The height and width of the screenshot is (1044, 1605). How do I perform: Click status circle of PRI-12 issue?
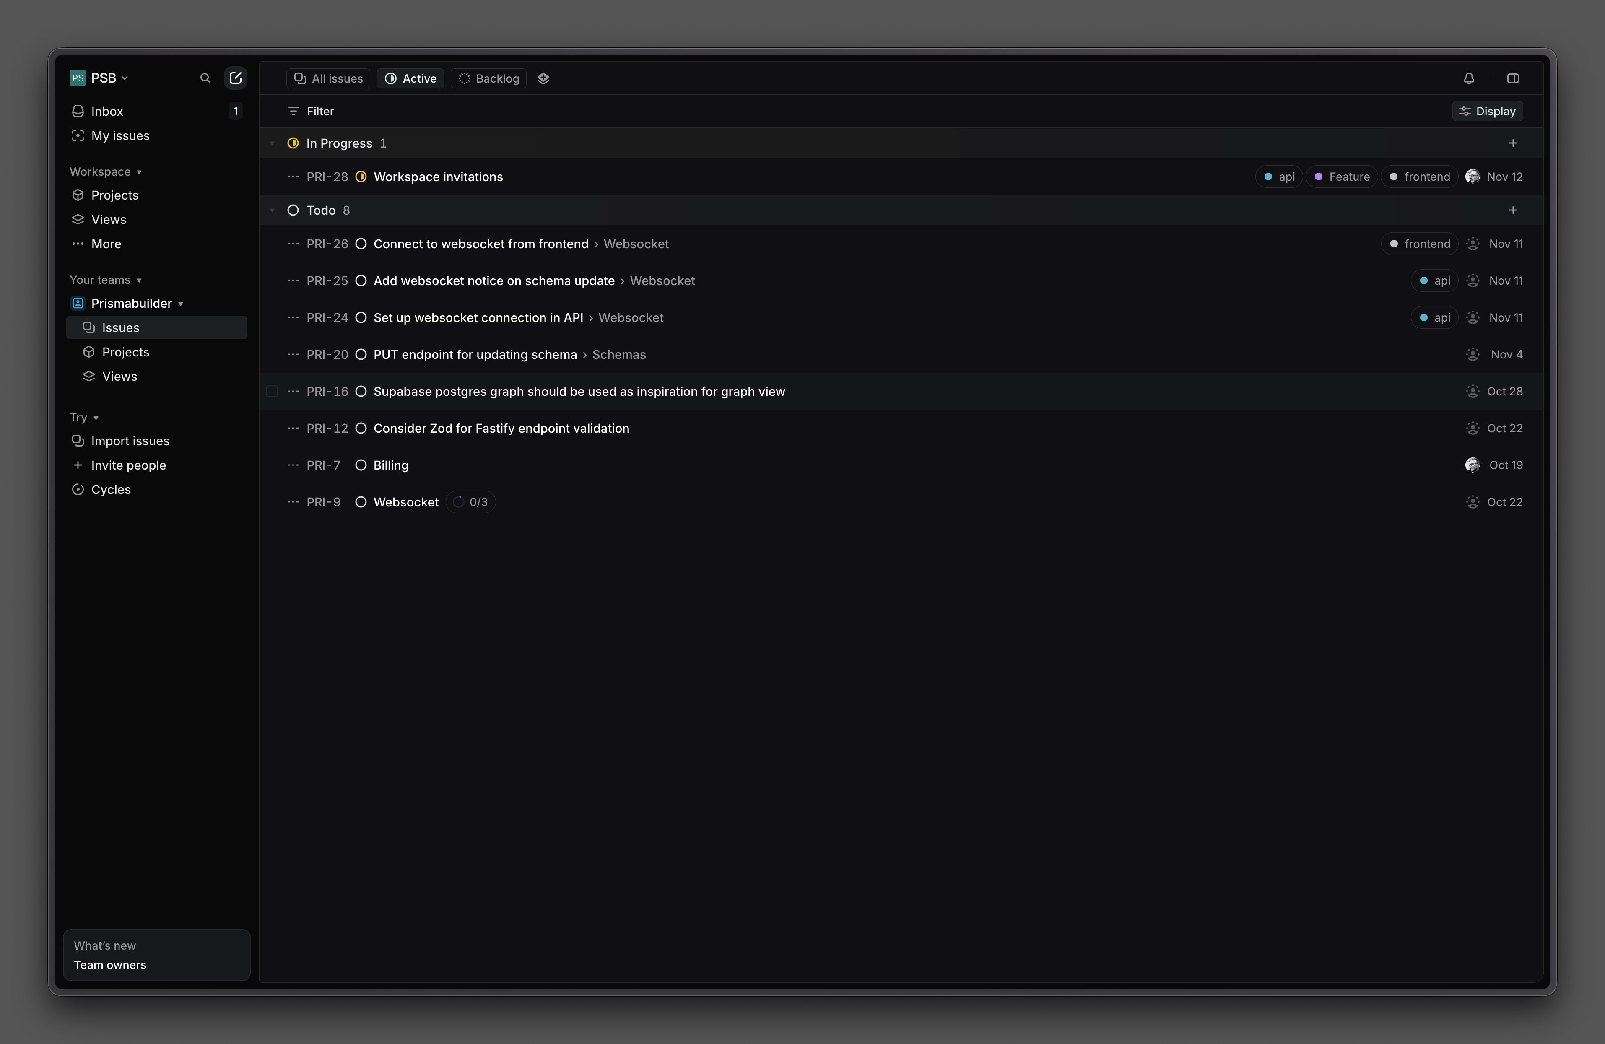(x=361, y=428)
